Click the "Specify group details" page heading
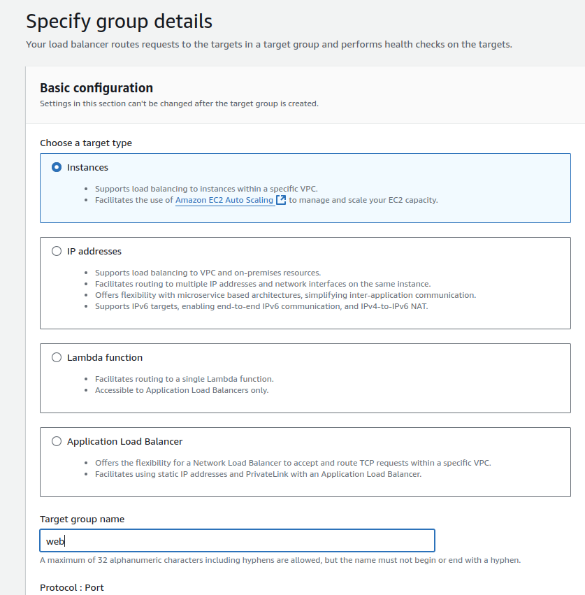Viewport: 585px width, 595px height. point(119,21)
